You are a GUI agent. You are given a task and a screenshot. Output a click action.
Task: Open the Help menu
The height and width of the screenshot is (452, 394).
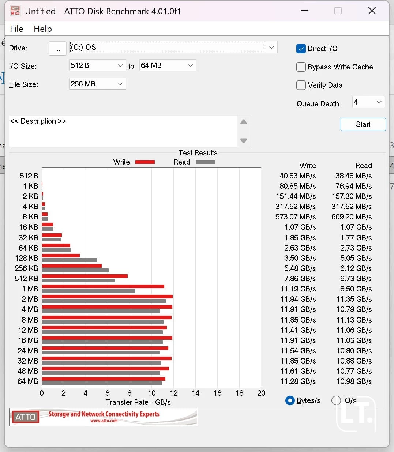coord(43,29)
